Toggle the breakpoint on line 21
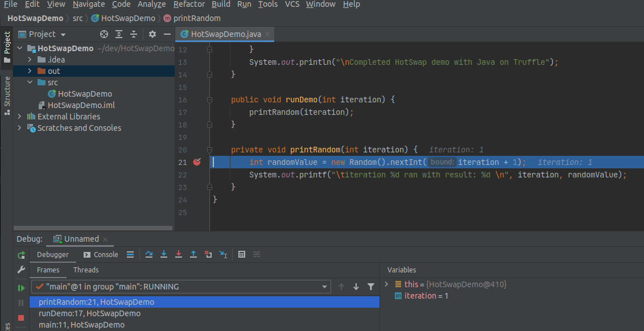Viewport: 644px width, 331px height. pos(197,162)
